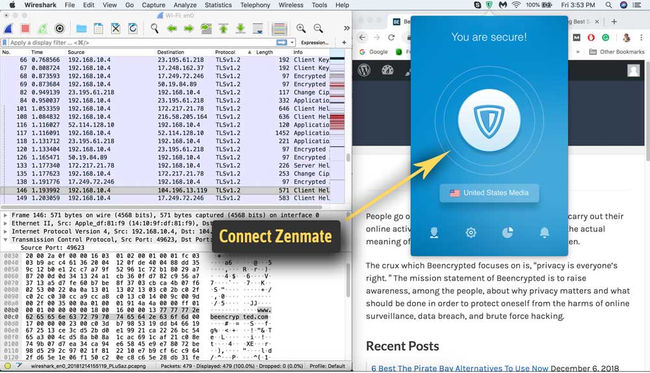Show hidden toolbar items double chevron
Screen dimensions: 650x373
click(346, 28)
